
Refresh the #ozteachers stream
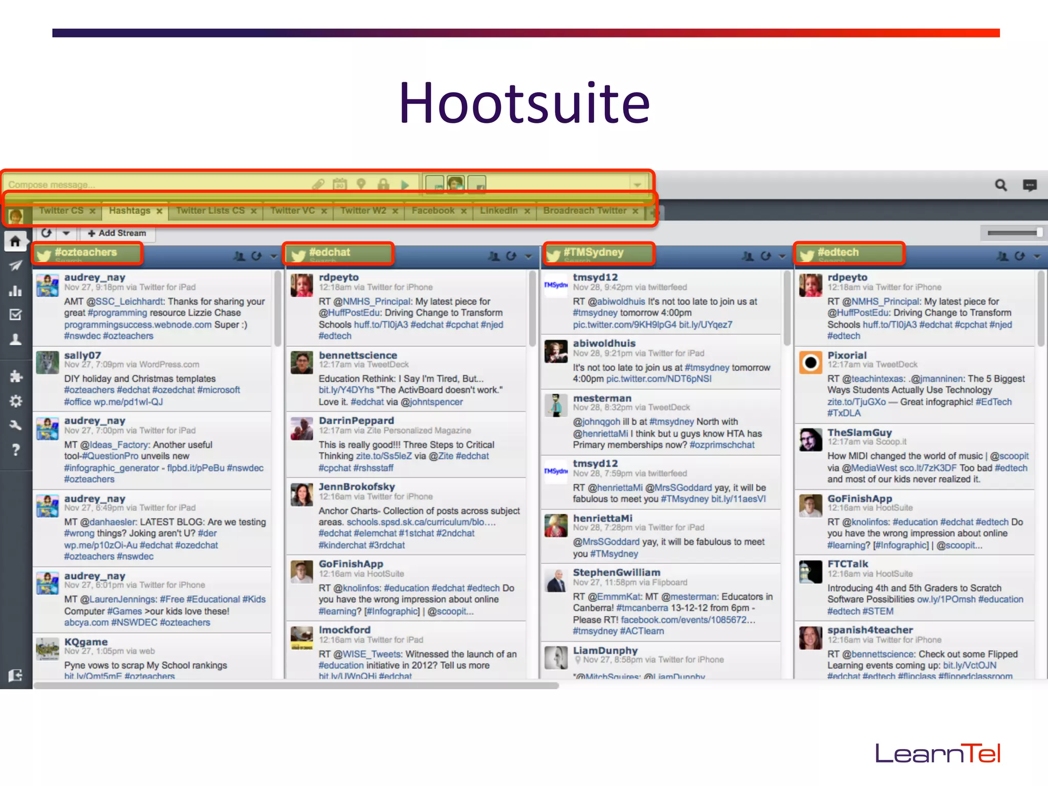pyautogui.click(x=256, y=256)
